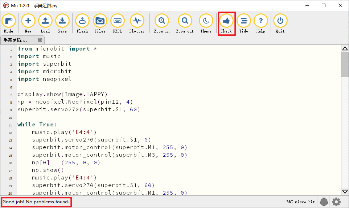Click the BBC micro:bit mode label
The height and width of the screenshot is (208, 349).
click(x=300, y=202)
